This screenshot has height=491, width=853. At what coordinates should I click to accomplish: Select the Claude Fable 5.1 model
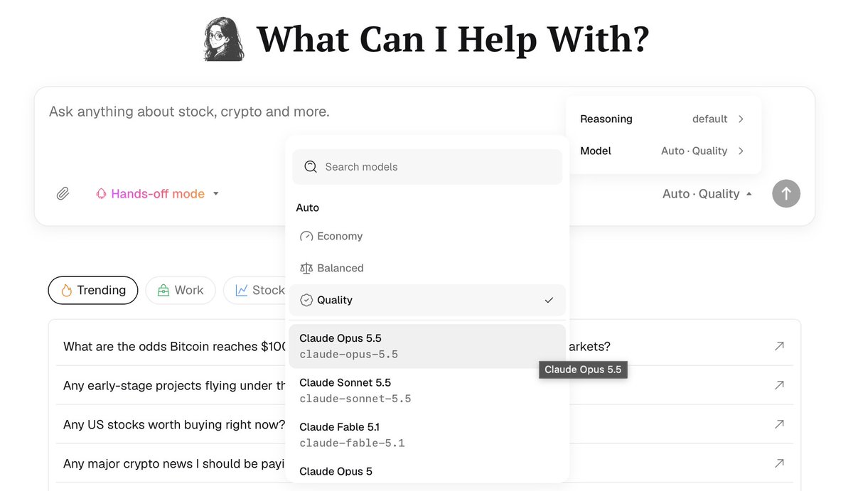pyautogui.click(x=427, y=435)
